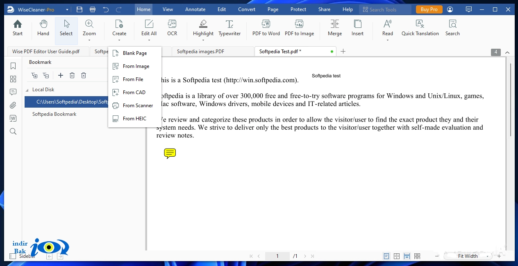518x266 pixels.
Task: Open the menu chevron beside the menu icon
Action: point(68,9)
